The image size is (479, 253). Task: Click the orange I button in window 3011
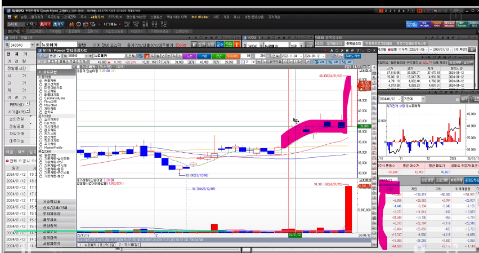[238, 45]
